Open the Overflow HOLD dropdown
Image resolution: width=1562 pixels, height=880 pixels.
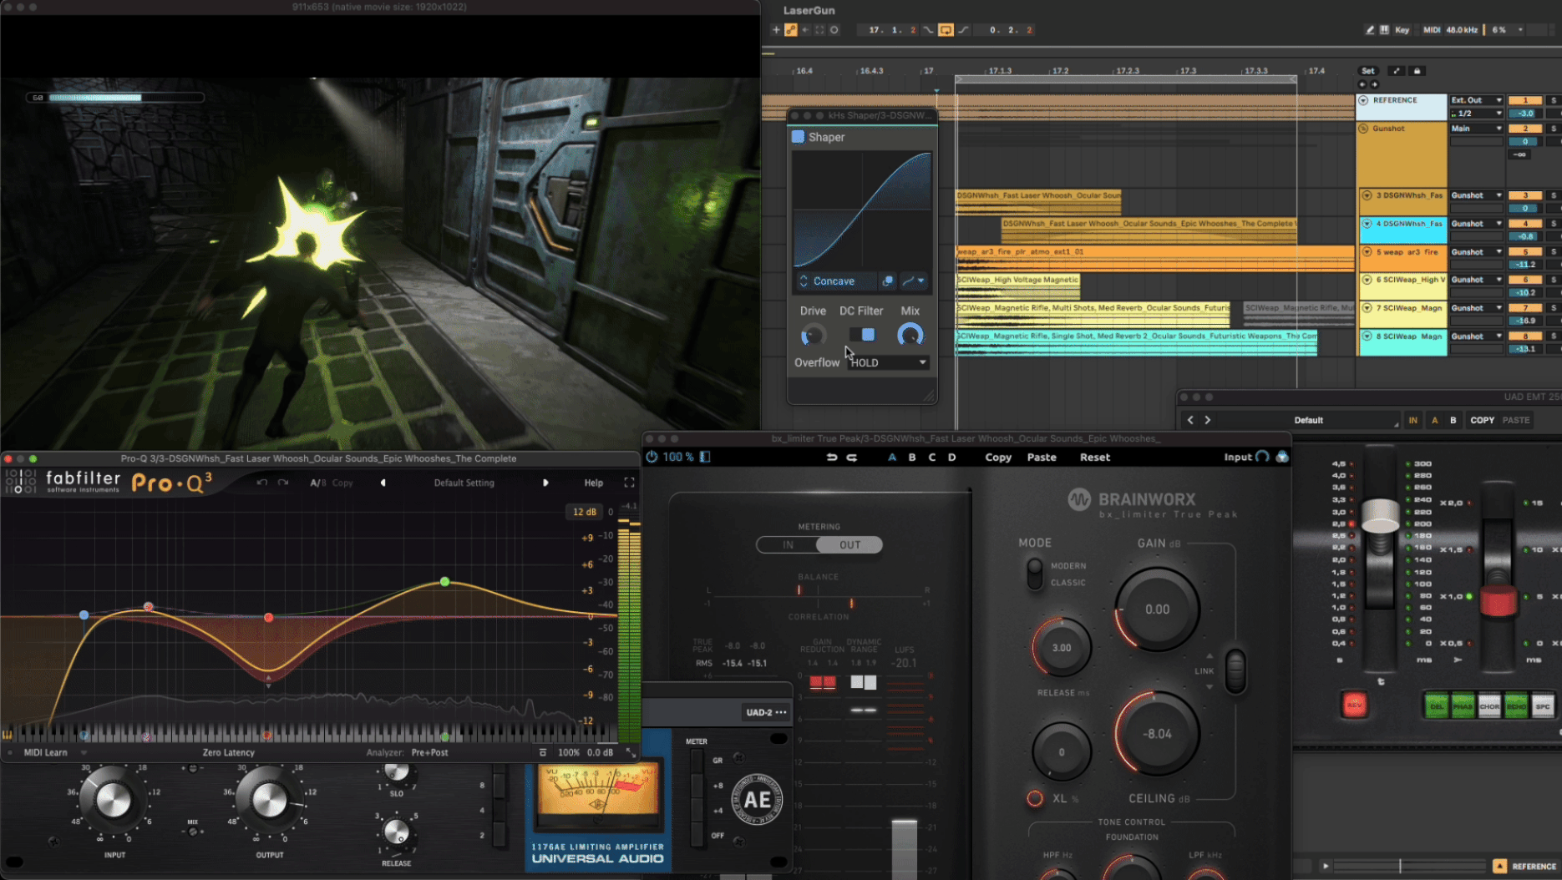(888, 362)
